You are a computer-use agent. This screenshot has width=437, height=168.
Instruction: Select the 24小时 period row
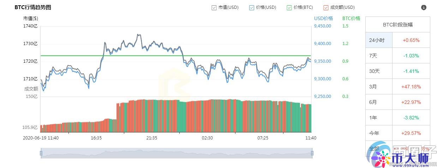tap(398, 40)
